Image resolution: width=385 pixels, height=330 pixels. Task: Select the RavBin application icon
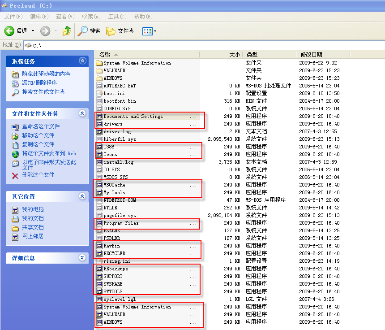point(99,246)
